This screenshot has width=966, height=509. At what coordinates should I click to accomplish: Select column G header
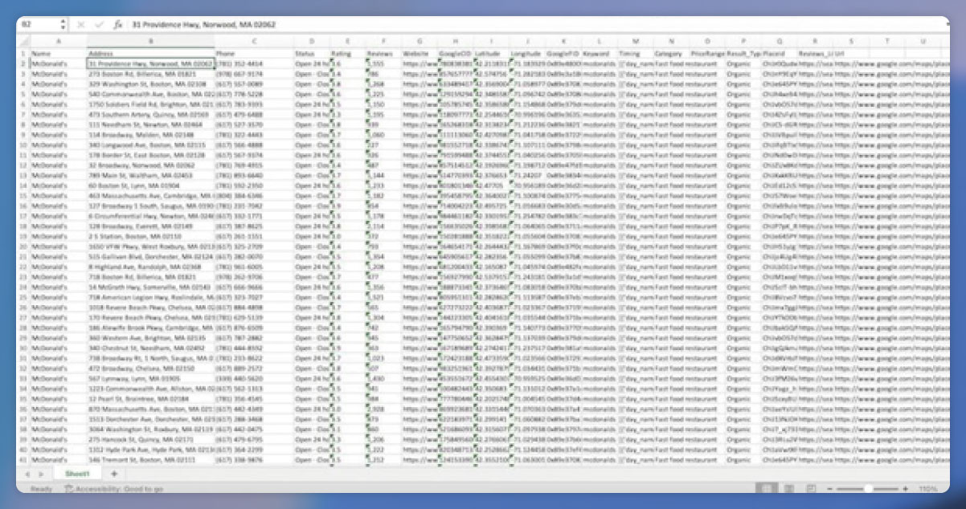tap(420, 41)
